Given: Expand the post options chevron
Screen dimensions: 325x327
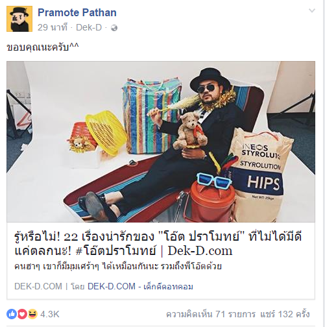Looking at the screenshot, I should (312, 10).
